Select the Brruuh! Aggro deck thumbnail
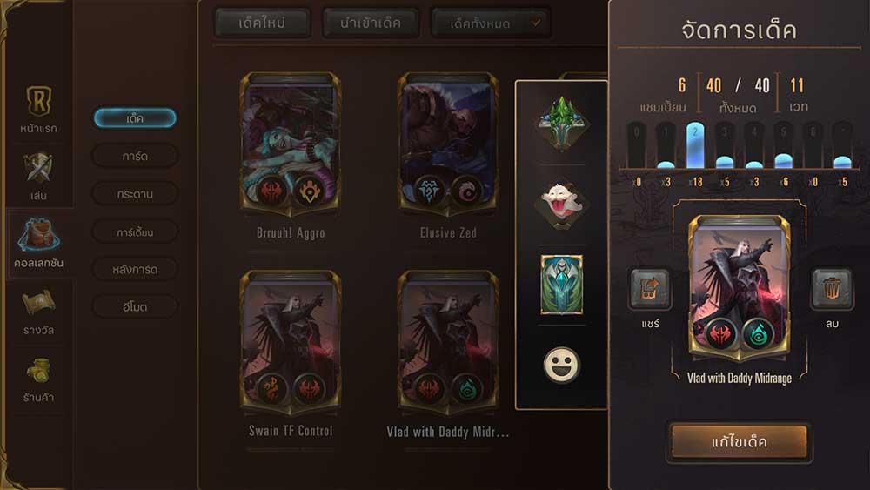The height and width of the screenshot is (490, 870). (291, 144)
